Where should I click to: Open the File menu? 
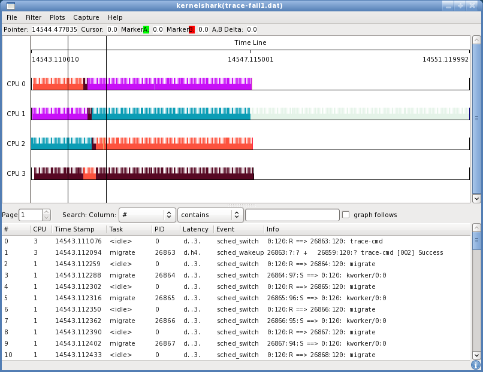tap(12, 18)
